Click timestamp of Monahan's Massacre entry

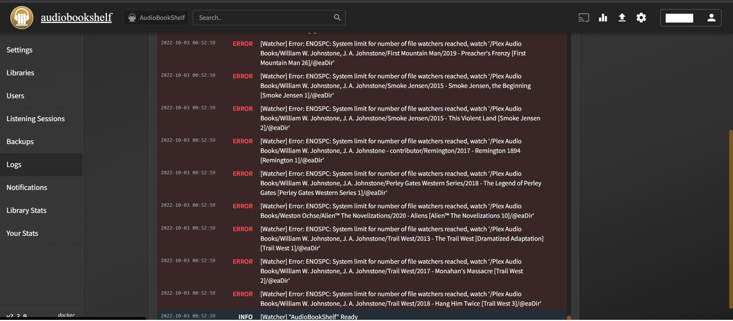(188, 261)
